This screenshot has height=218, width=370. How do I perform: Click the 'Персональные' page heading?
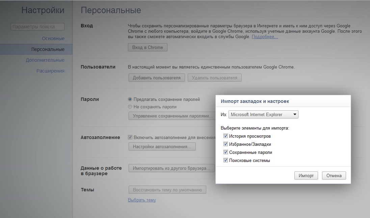[111, 10]
